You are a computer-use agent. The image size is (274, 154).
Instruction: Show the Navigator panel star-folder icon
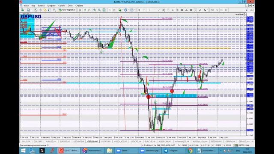[x=45, y=10]
